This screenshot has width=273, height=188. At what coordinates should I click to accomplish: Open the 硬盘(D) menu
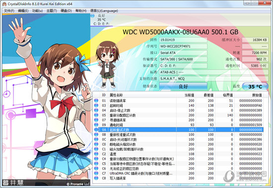tap(66, 11)
